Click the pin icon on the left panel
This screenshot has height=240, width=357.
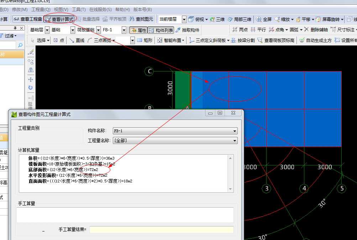15,28
